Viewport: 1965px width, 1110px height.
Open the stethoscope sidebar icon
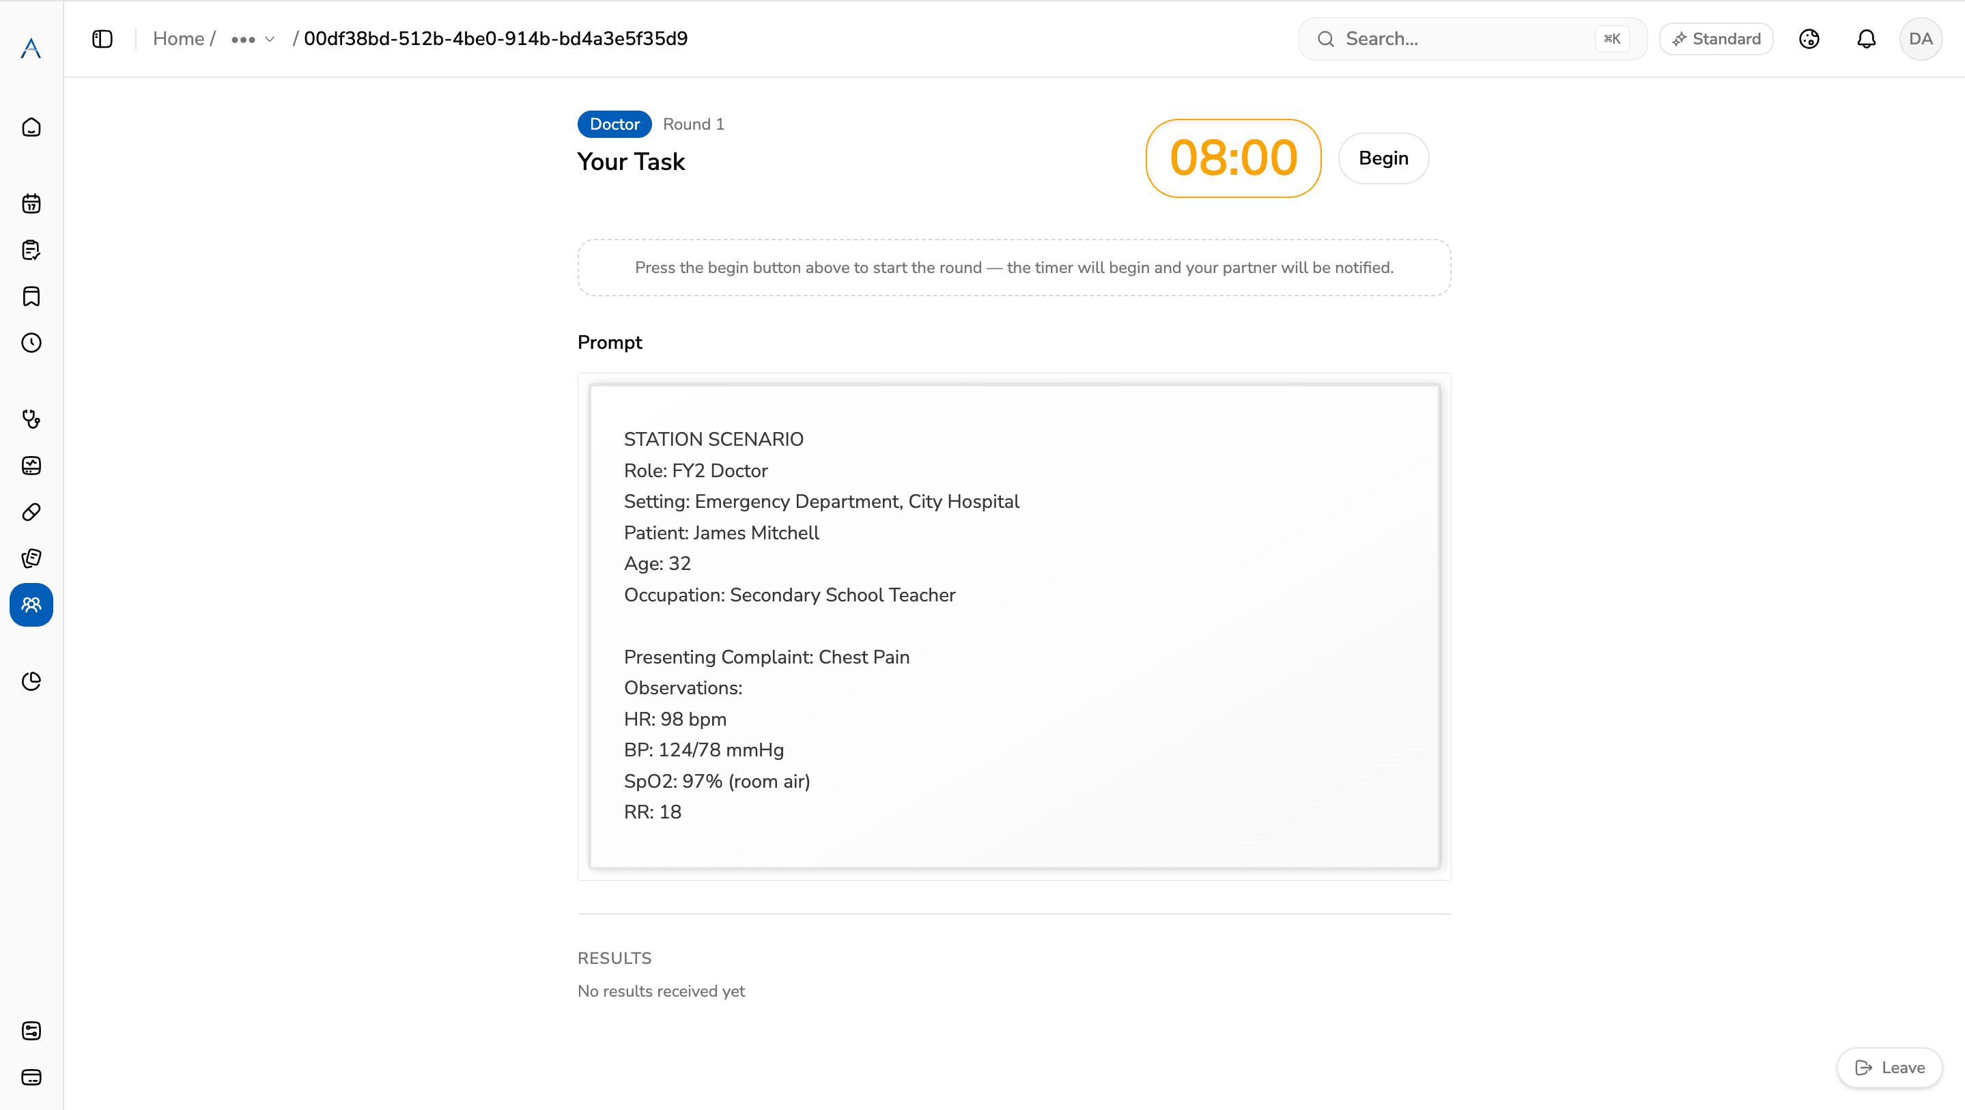point(31,419)
